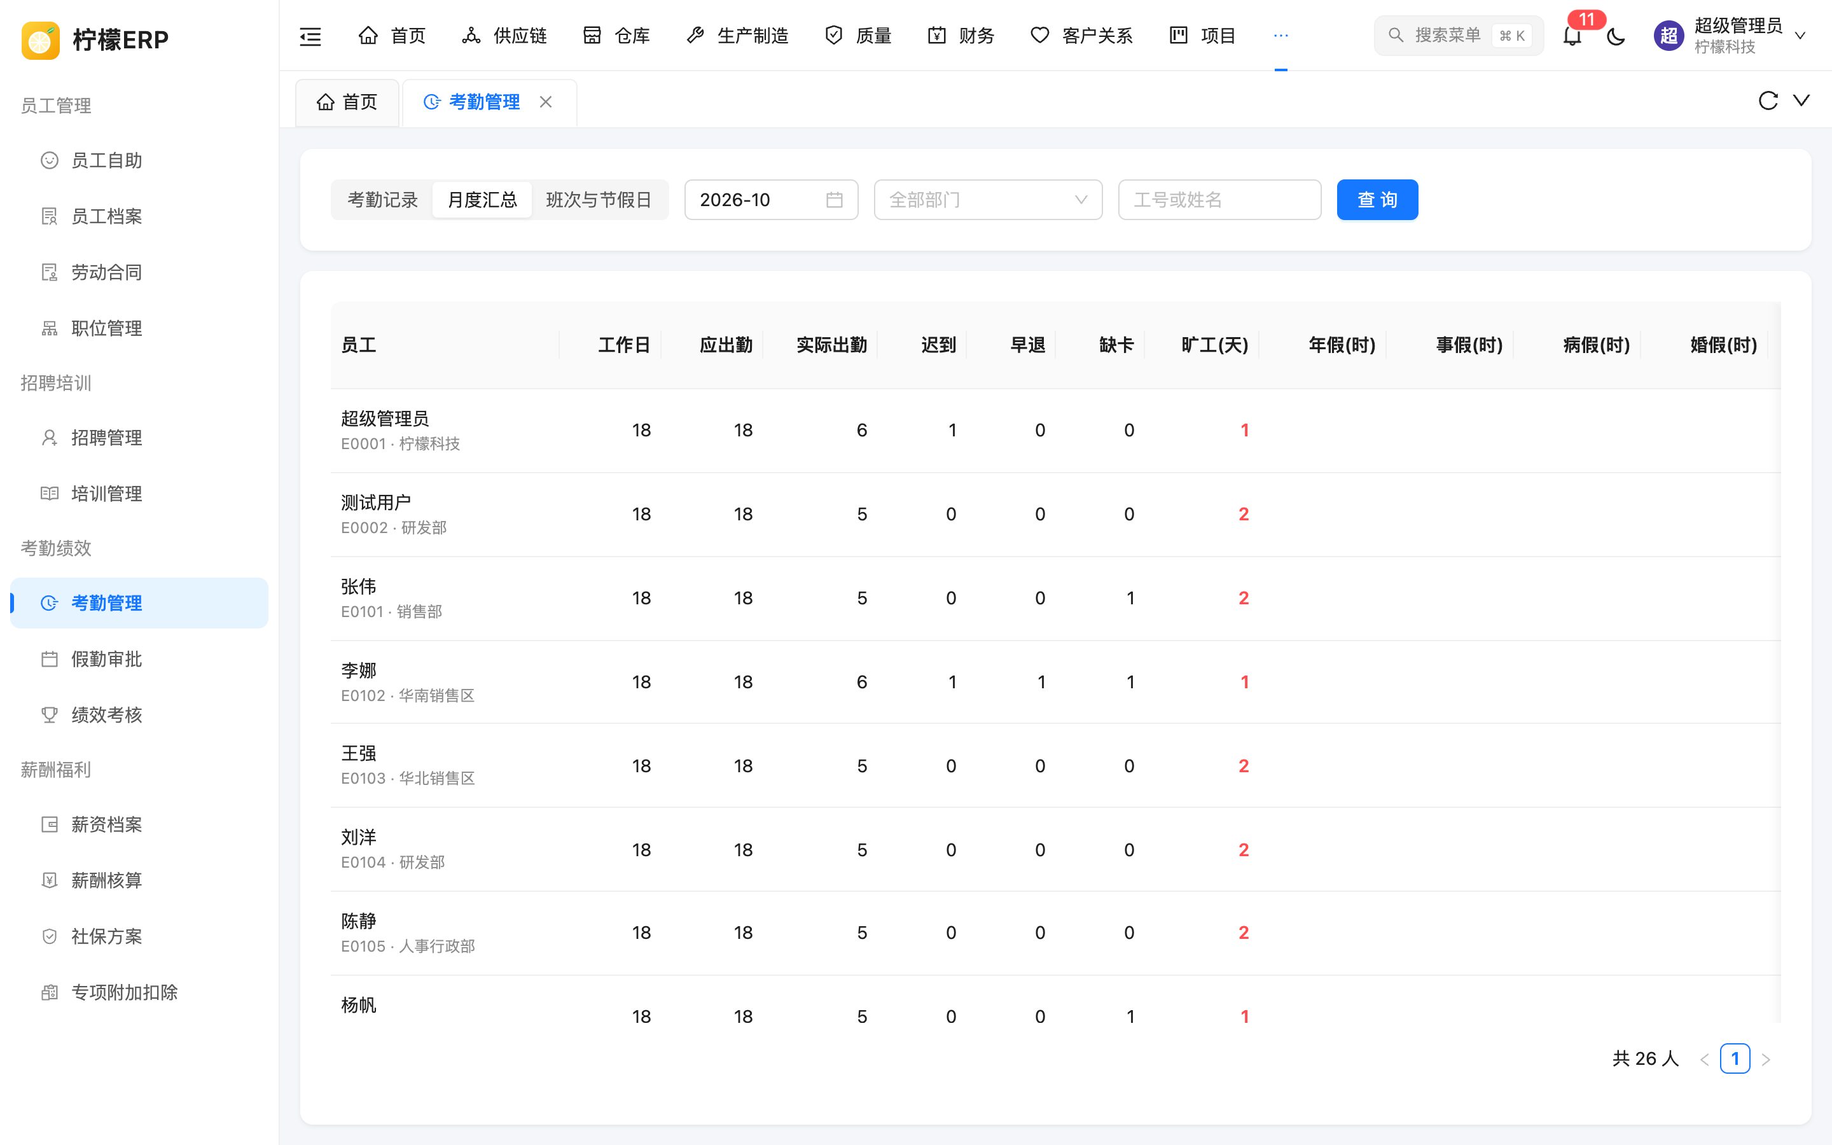Screen dimensions: 1832x1145
Task: Click employee name 李娜 in table
Action: tap(359, 670)
